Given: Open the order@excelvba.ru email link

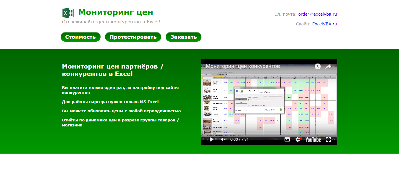Looking at the screenshot, I should tap(317, 14).
